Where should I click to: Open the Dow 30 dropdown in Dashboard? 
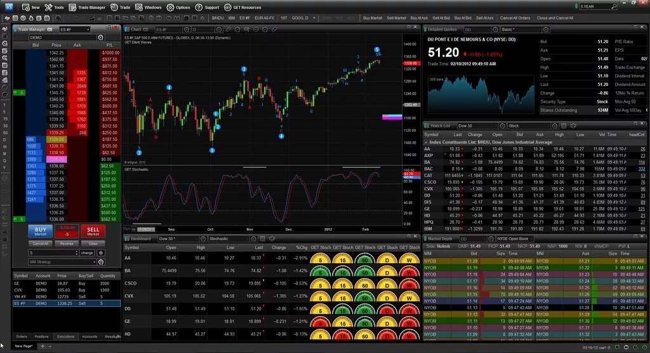click(x=178, y=239)
